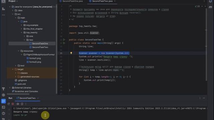Select formul1.png in project tree

point(35,58)
